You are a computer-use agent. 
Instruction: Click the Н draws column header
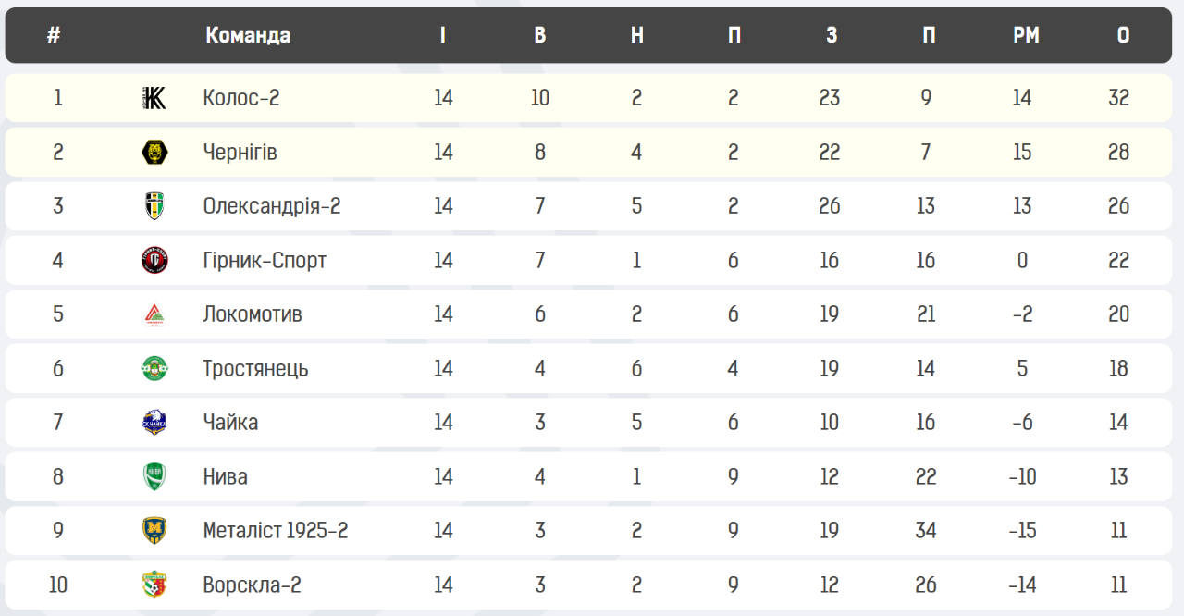pyautogui.click(x=637, y=35)
